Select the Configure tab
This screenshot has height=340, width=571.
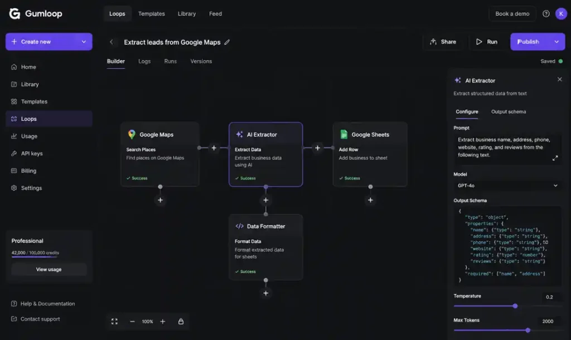(467, 112)
